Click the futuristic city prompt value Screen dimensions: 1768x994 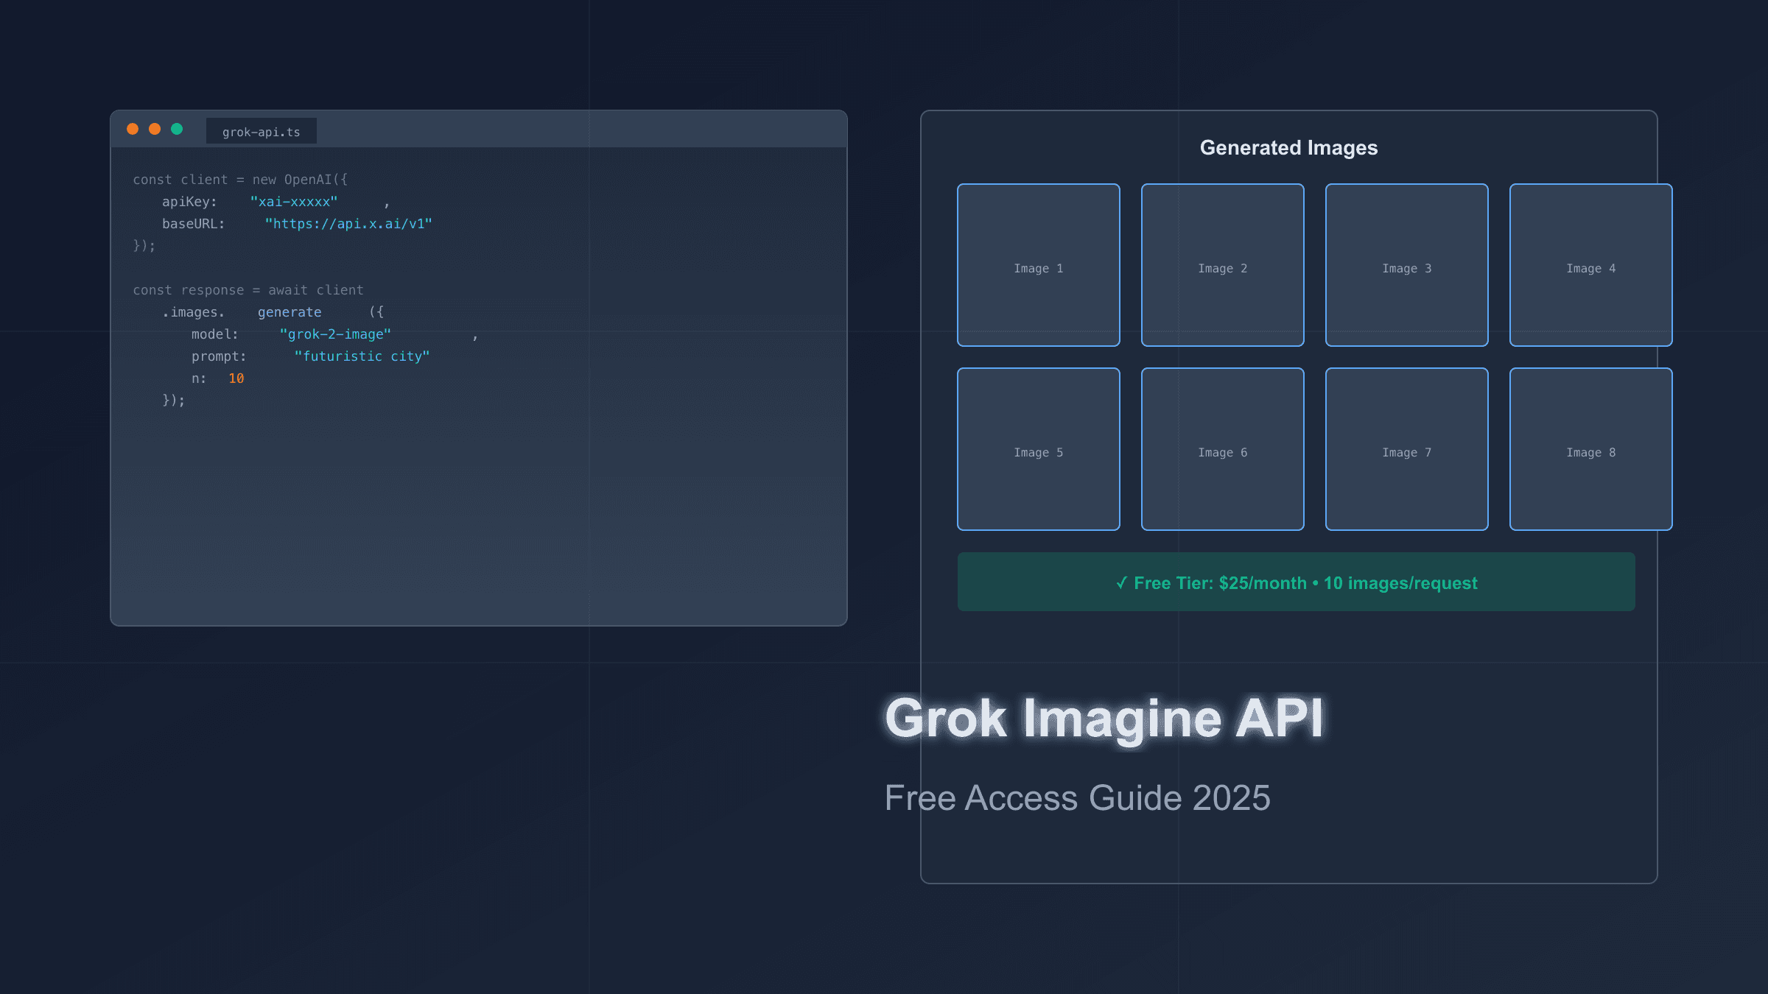(x=362, y=356)
